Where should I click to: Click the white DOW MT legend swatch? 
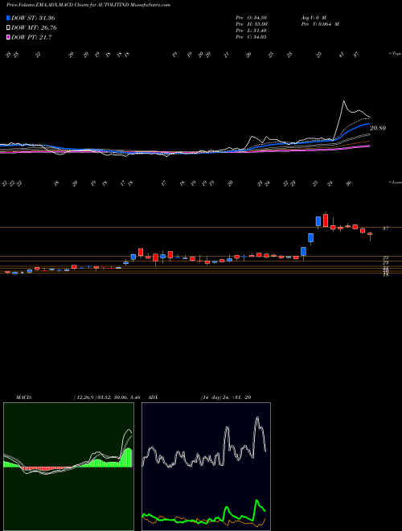[9, 28]
